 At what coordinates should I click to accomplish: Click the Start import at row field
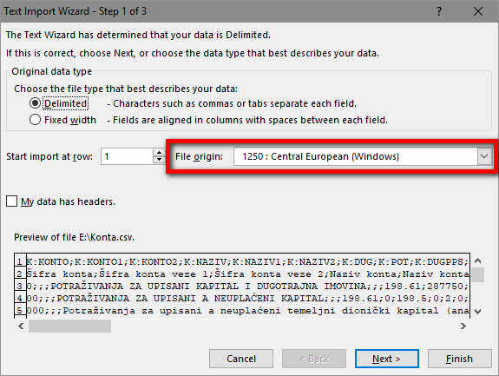(x=128, y=156)
